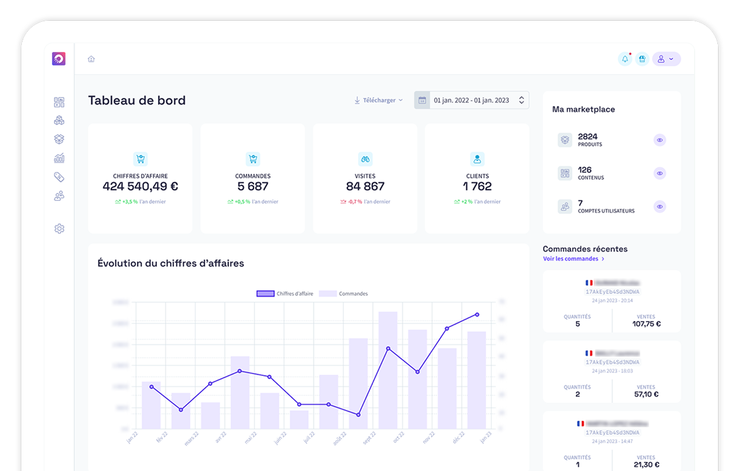
Task: Open the stacked cubes icon in sidebar
Action: coord(59,121)
